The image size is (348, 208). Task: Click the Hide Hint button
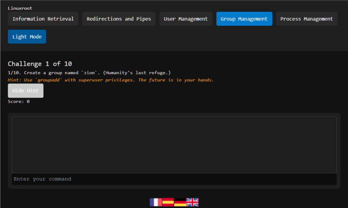(x=25, y=91)
